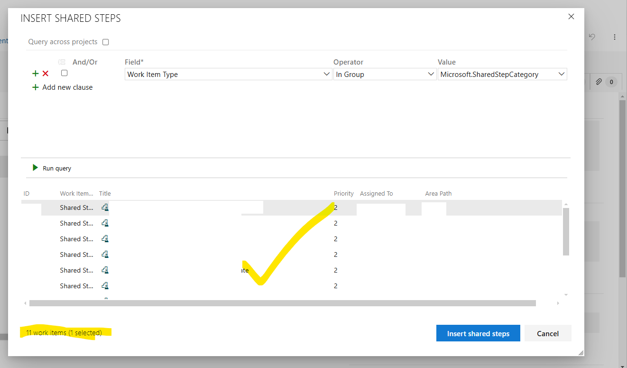Image resolution: width=627 pixels, height=368 pixels.
Task: Click the green plus insert clause icon
Action: (35, 74)
